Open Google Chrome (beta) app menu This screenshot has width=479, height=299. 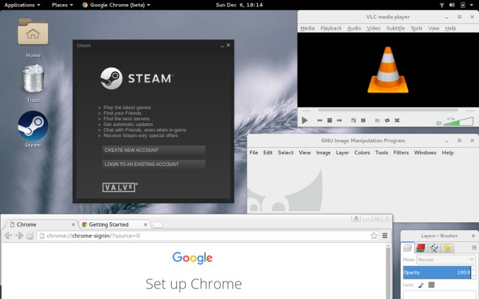(116, 5)
